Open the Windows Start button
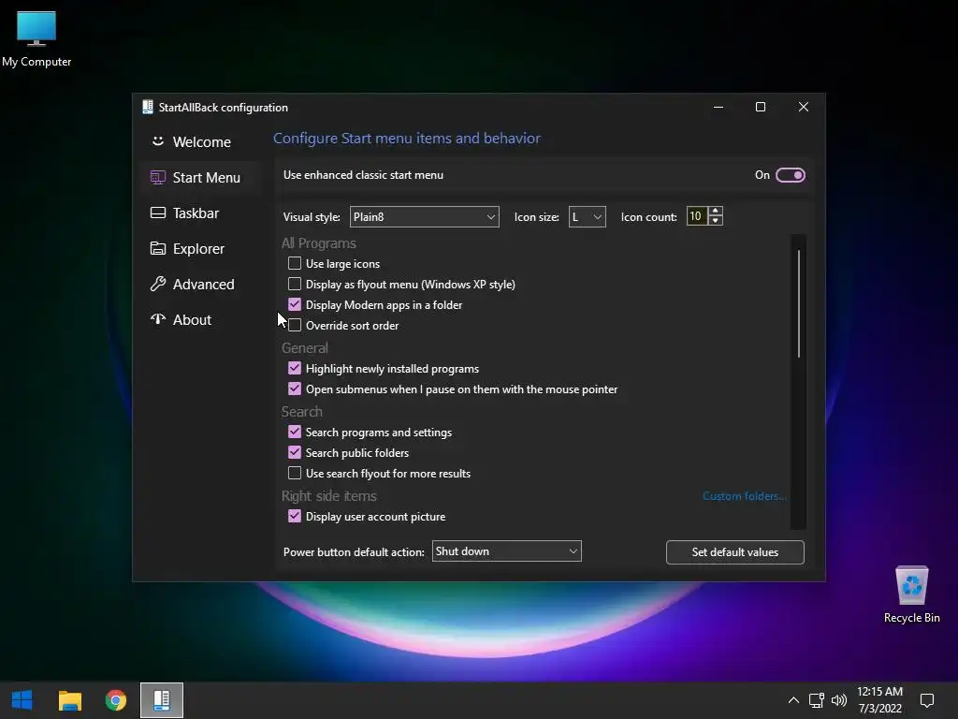958x719 pixels. coord(22,700)
